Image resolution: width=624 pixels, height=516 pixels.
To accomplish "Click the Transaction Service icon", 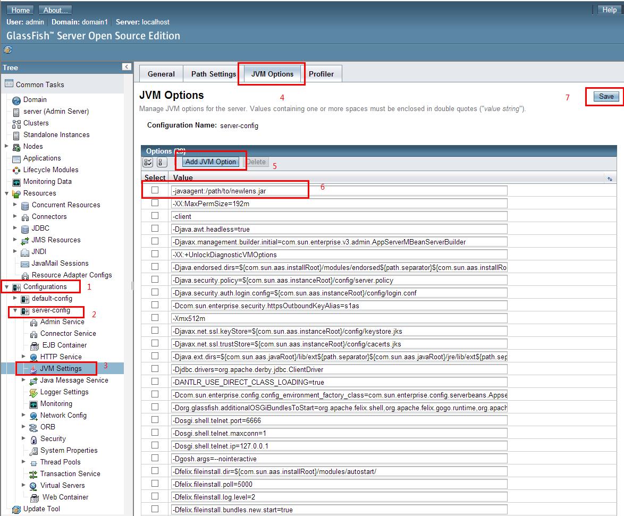I will tap(33, 474).
